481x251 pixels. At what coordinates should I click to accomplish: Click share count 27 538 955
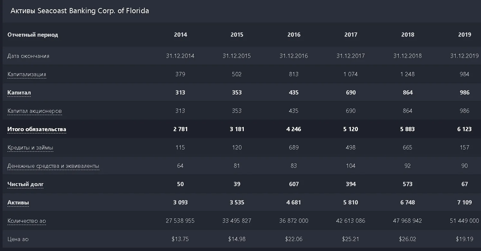click(180, 221)
